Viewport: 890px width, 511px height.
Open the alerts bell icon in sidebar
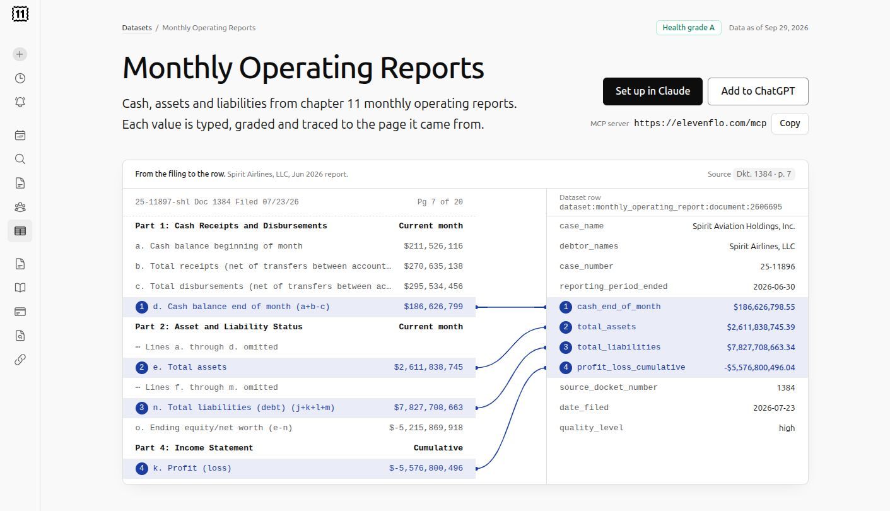[x=20, y=102]
